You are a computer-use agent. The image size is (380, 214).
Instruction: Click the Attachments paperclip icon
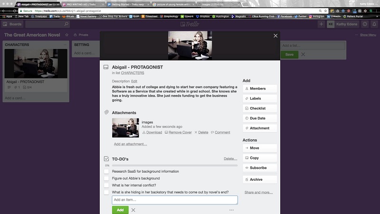point(106,112)
